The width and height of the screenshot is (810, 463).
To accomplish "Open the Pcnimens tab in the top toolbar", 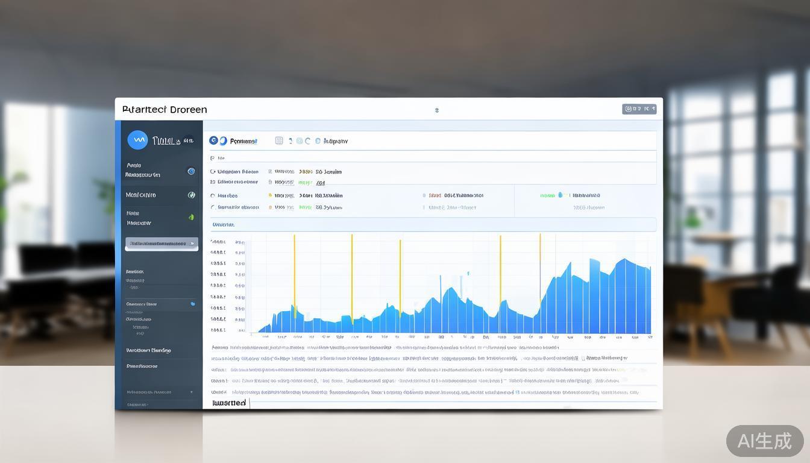I will coord(243,141).
